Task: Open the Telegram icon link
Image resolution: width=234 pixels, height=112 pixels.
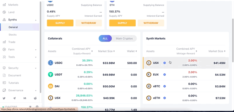Action: (14, 98)
